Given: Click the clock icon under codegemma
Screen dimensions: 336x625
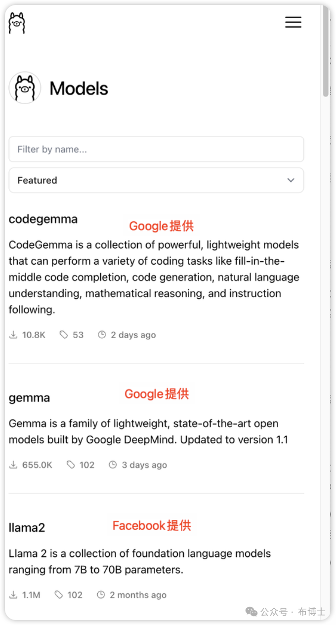Looking at the screenshot, I should tap(102, 335).
